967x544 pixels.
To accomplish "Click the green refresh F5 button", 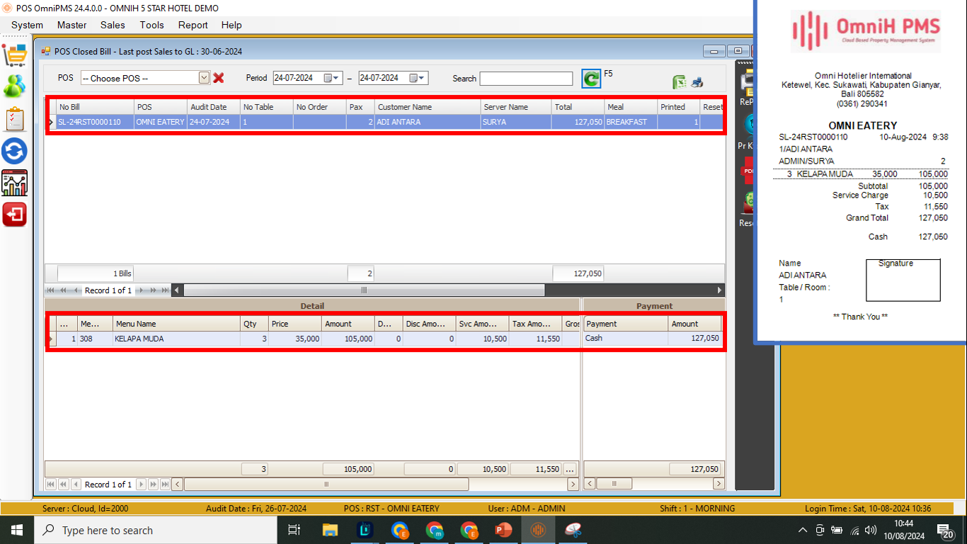I will [591, 78].
